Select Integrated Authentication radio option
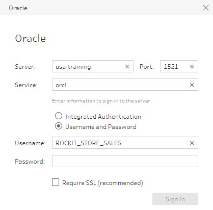 (59, 116)
